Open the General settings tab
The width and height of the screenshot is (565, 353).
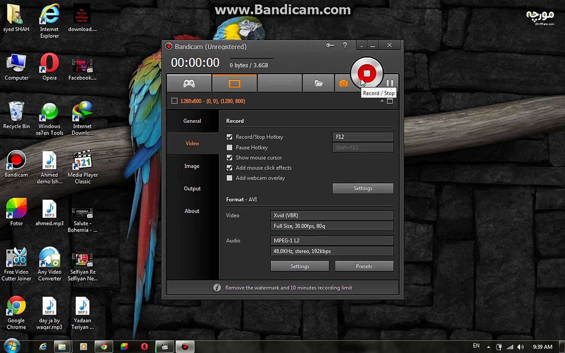192,121
